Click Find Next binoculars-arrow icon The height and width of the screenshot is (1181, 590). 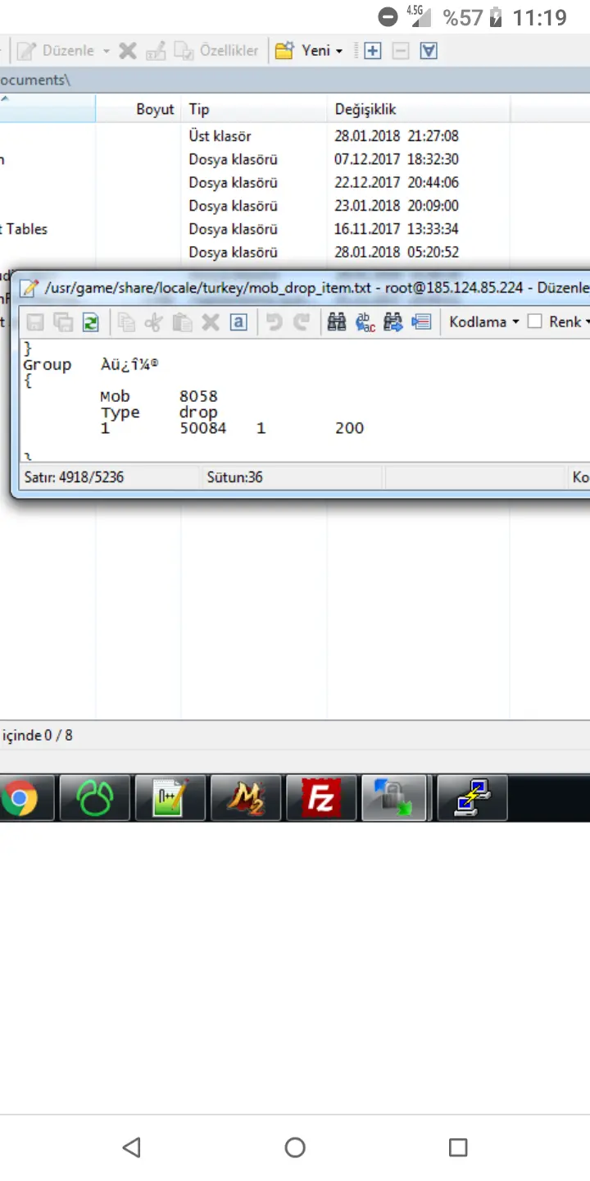click(393, 322)
